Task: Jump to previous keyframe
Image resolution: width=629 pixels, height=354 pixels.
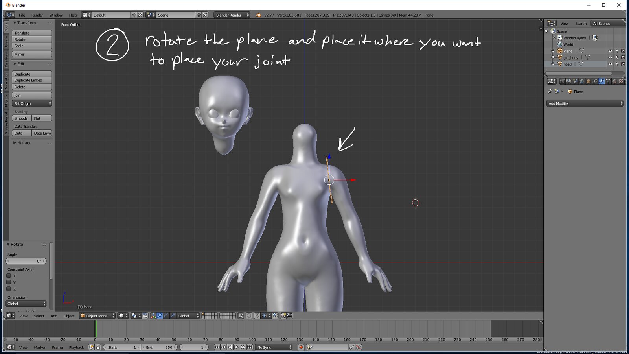Action: pos(223,347)
